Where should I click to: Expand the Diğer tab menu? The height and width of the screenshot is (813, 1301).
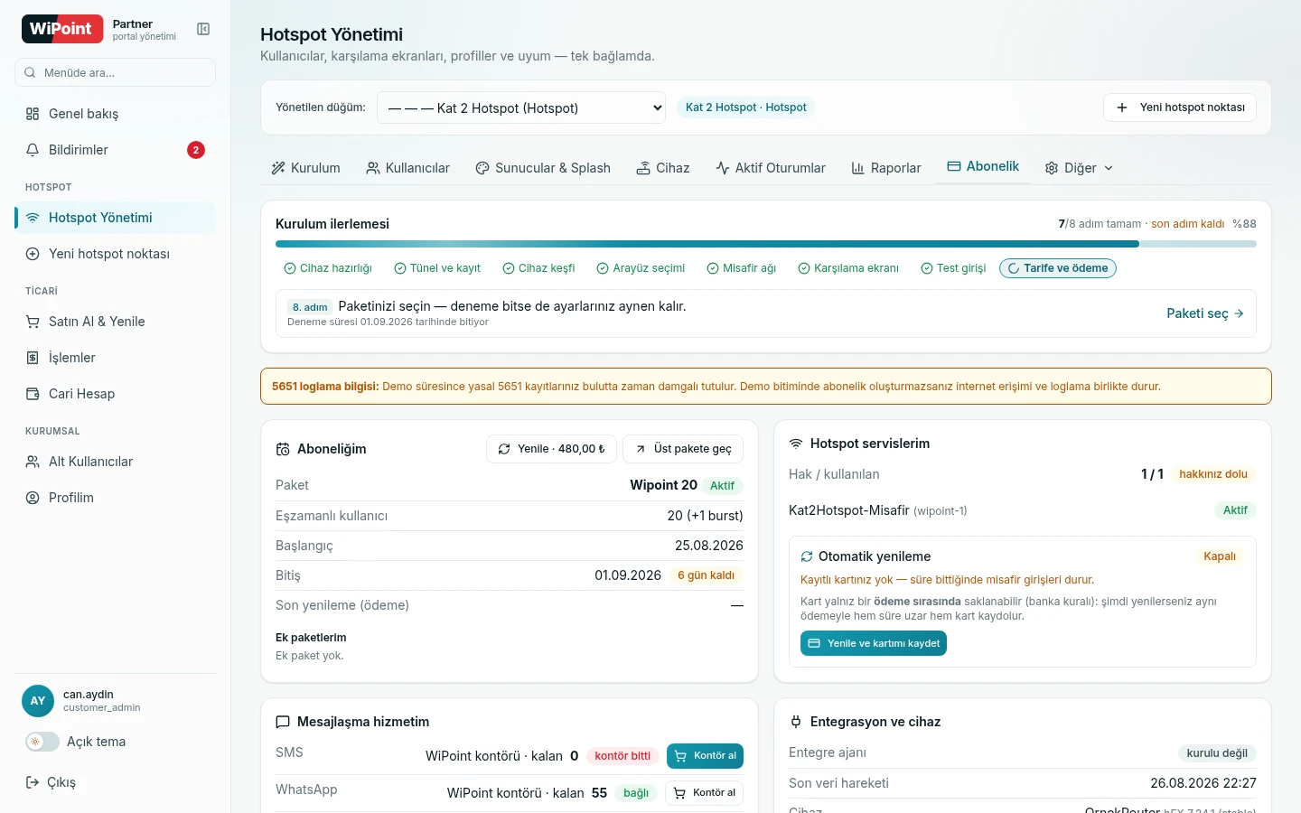pyautogui.click(x=1079, y=168)
